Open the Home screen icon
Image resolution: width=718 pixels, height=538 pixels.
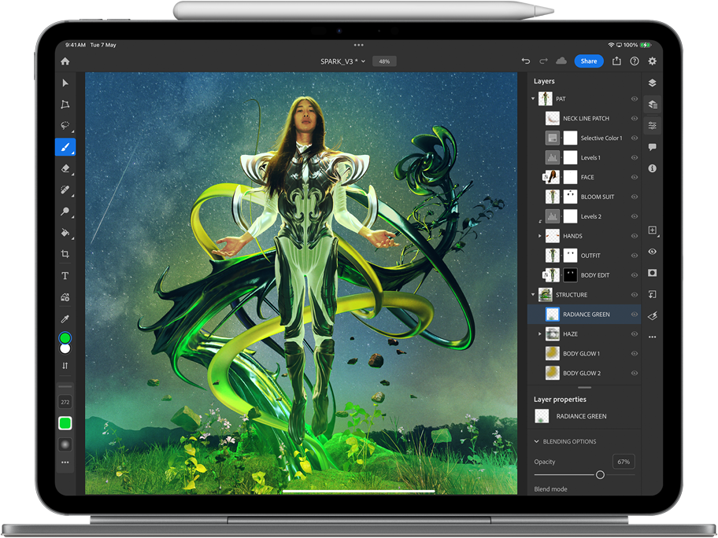click(65, 61)
